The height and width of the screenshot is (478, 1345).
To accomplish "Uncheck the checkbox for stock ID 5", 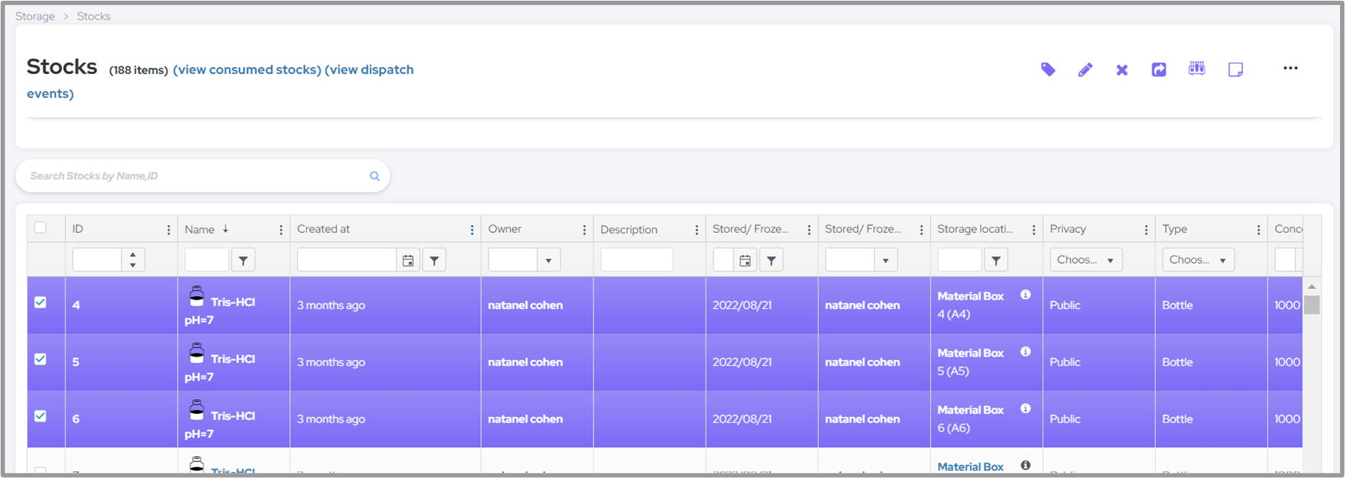I will click(40, 359).
